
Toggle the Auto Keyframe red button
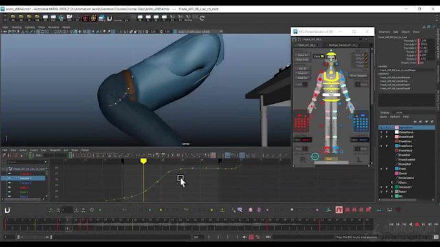click(251, 237)
